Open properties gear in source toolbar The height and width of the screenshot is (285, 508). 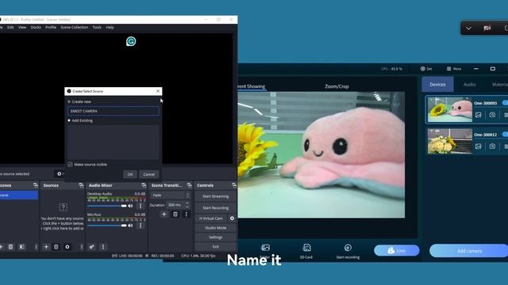(x=60, y=174)
